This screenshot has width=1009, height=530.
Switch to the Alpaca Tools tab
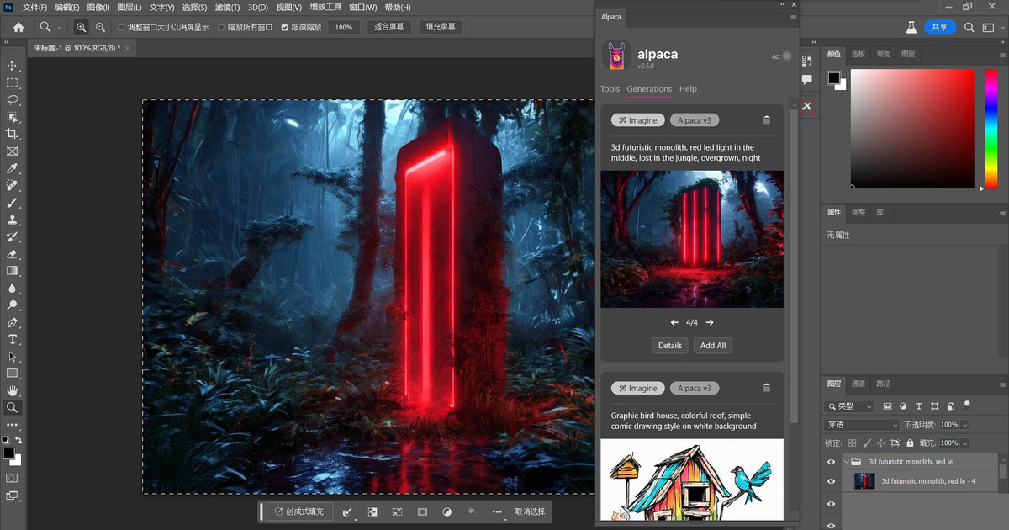[610, 88]
